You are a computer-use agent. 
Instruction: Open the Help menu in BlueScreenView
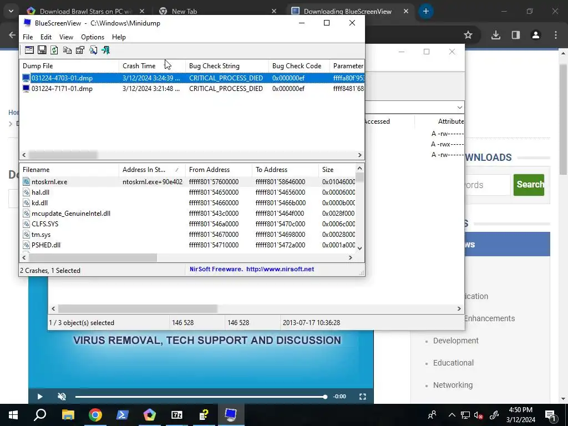pyautogui.click(x=119, y=37)
